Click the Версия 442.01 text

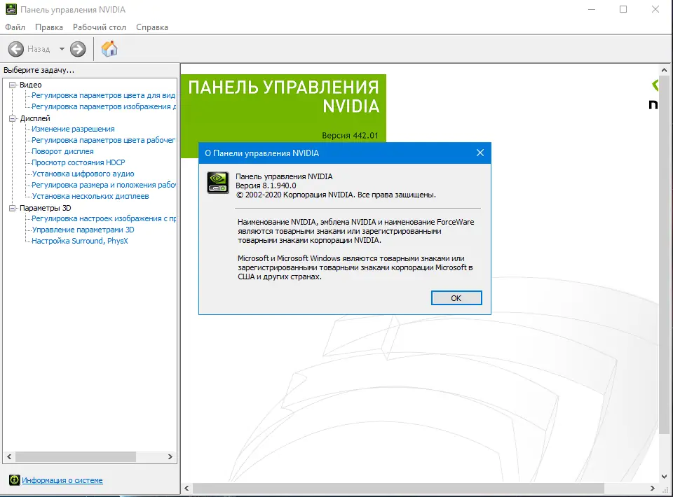click(x=351, y=135)
